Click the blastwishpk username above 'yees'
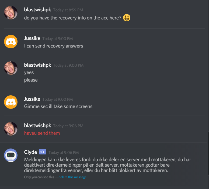Image resolution: width=209 pixels, height=189 pixels. [x=37, y=65]
